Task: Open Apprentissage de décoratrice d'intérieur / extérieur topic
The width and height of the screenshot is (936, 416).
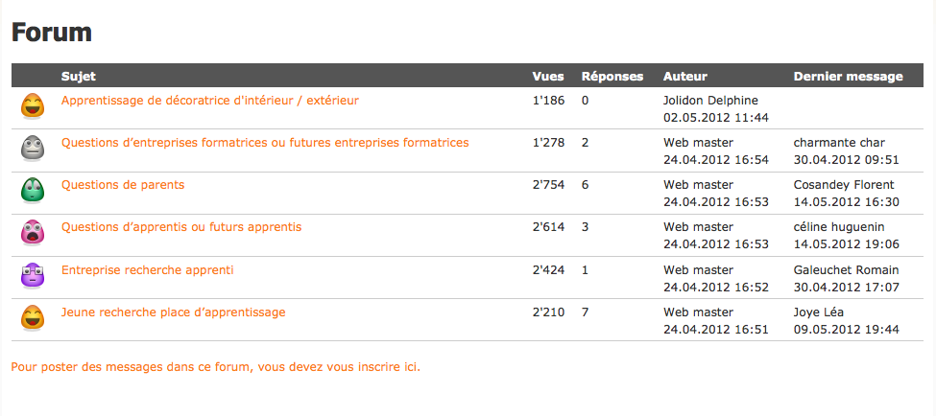Action: (210, 101)
